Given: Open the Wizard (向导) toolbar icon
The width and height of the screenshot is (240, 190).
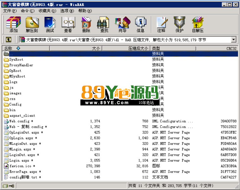Looking at the screenshot, I should pyautogui.click(x=123, y=24).
